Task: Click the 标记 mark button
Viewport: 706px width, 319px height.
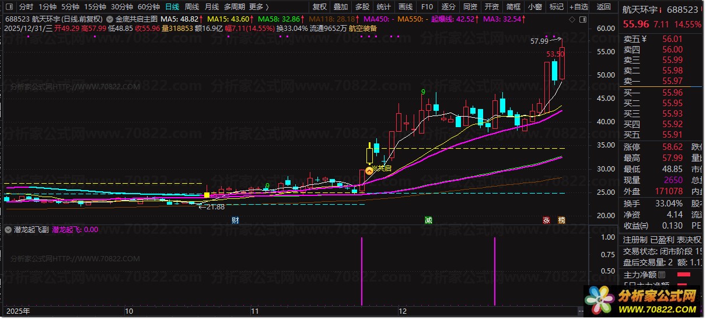Action: (556, 7)
